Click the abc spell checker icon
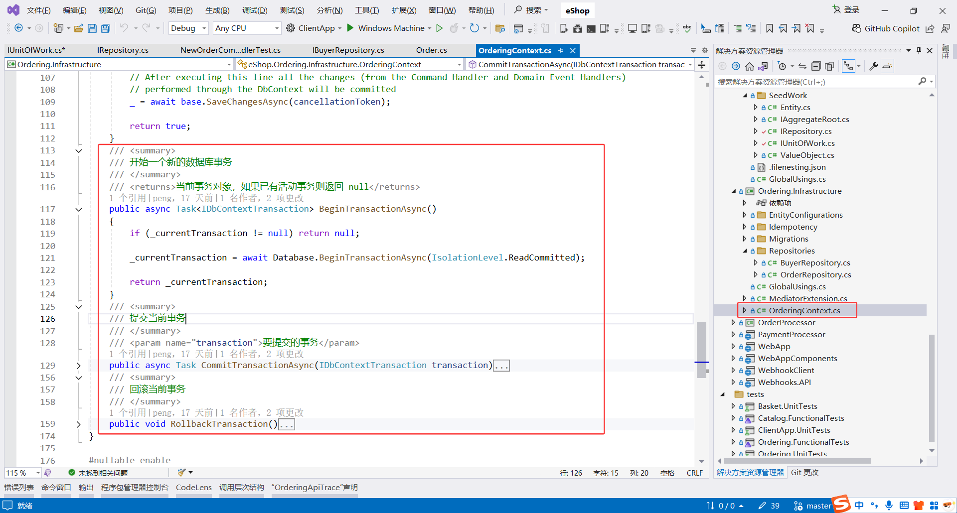The width and height of the screenshot is (957, 513). [x=687, y=28]
